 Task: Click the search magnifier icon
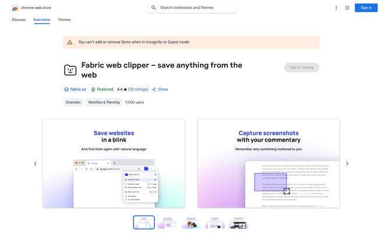click(x=153, y=8)
